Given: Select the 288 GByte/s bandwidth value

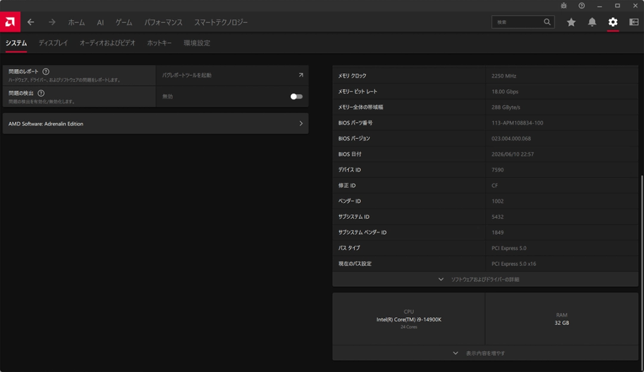Looking at the screenshot, I should (x=506, y=107).
